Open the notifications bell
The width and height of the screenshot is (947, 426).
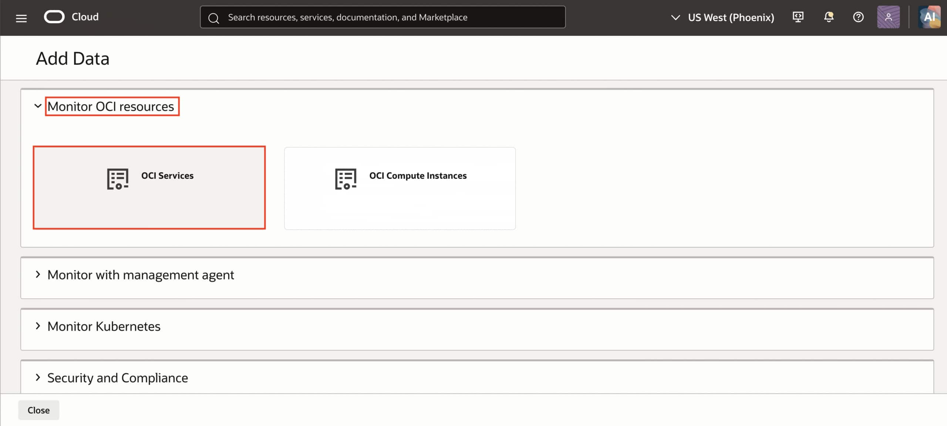829,17
